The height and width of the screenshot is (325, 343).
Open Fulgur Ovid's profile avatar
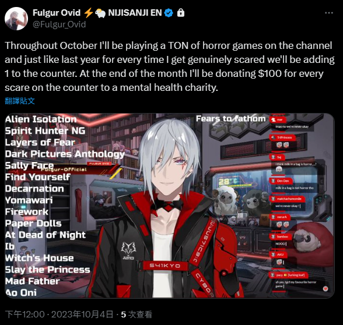(16, 19)
